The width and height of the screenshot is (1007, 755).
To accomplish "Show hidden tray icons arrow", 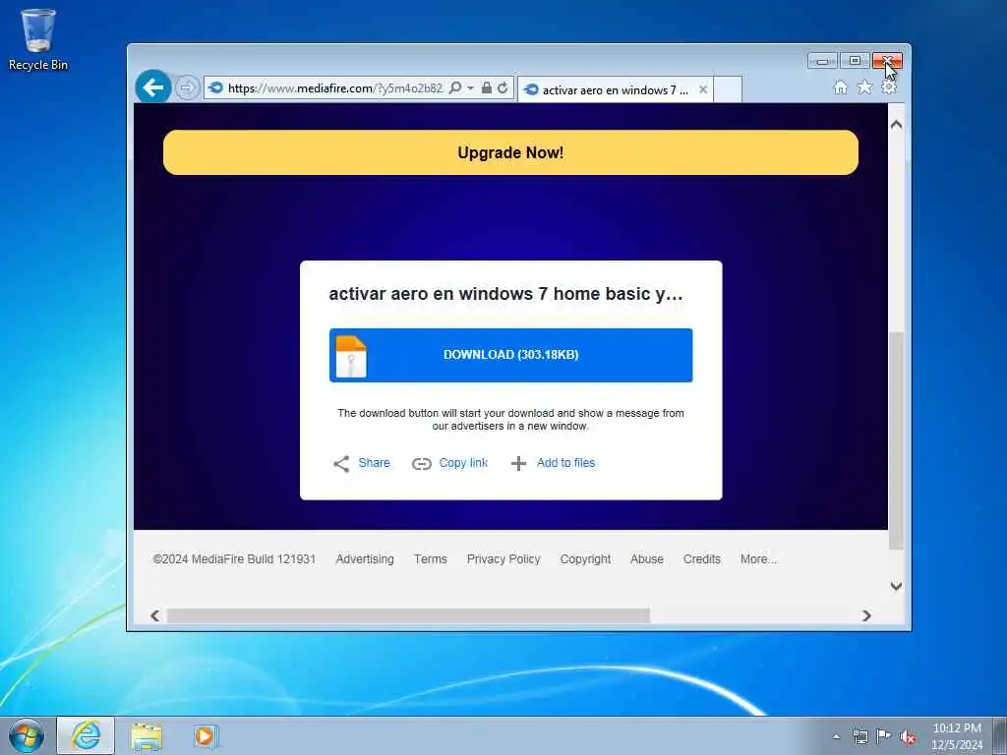I will click(836, 737).
